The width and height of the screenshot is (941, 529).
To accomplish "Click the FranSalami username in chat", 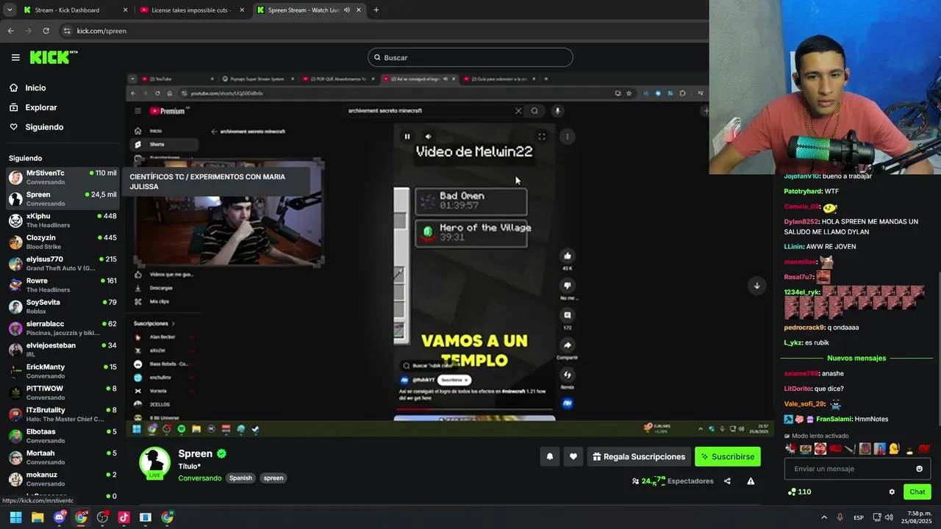I will (x=832, y=419).
